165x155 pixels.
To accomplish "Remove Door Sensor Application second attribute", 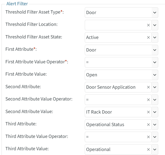I will pos(148,87).
